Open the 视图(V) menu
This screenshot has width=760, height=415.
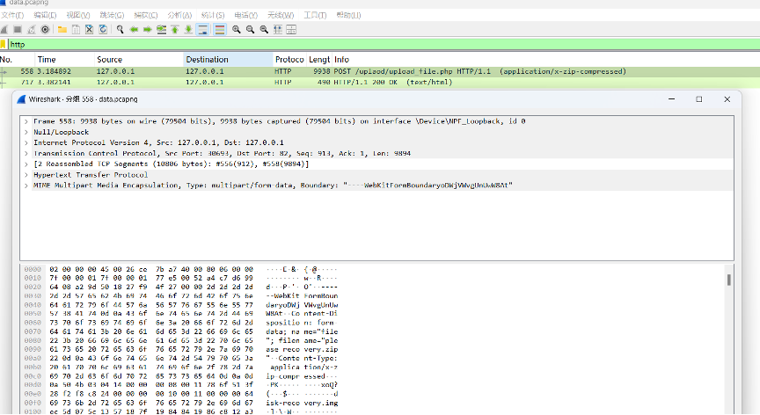pos(78,15)
